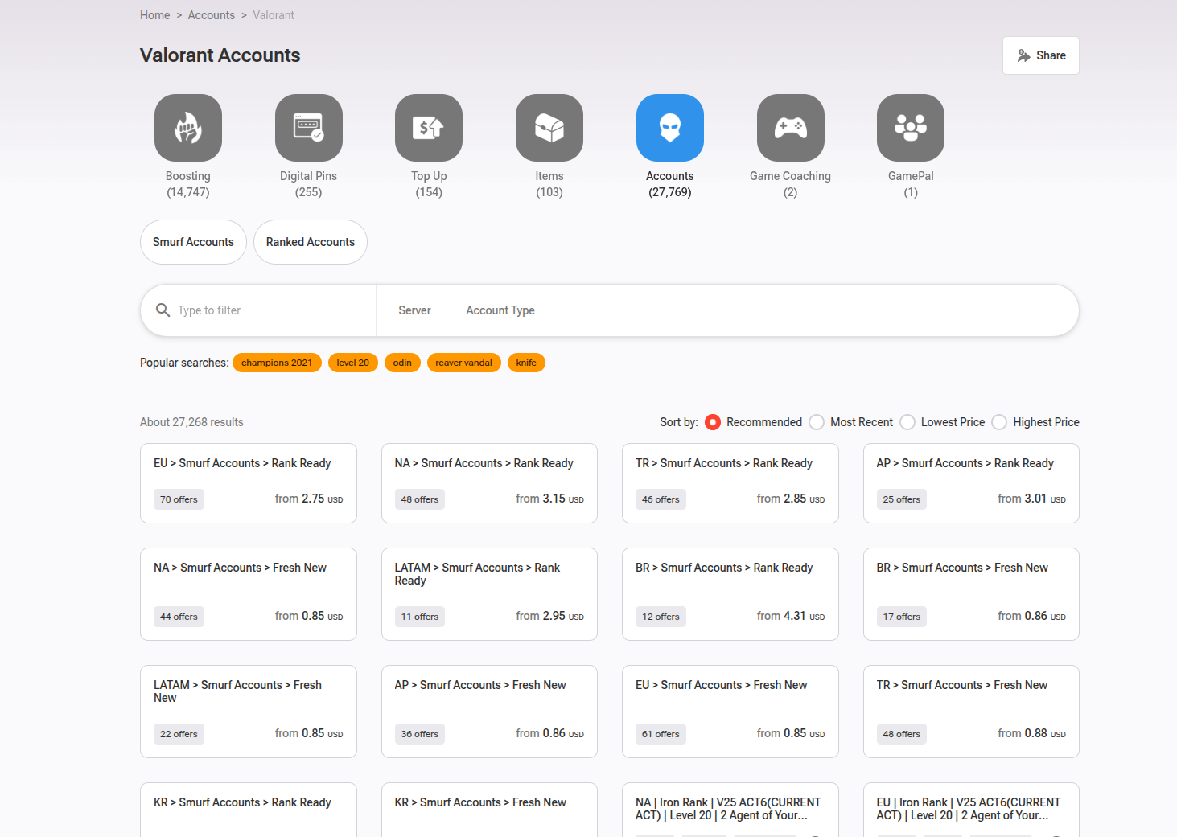This screenshot has width=1177, height=837.
Task: Select Highest Price sort option
Action: 999,422
